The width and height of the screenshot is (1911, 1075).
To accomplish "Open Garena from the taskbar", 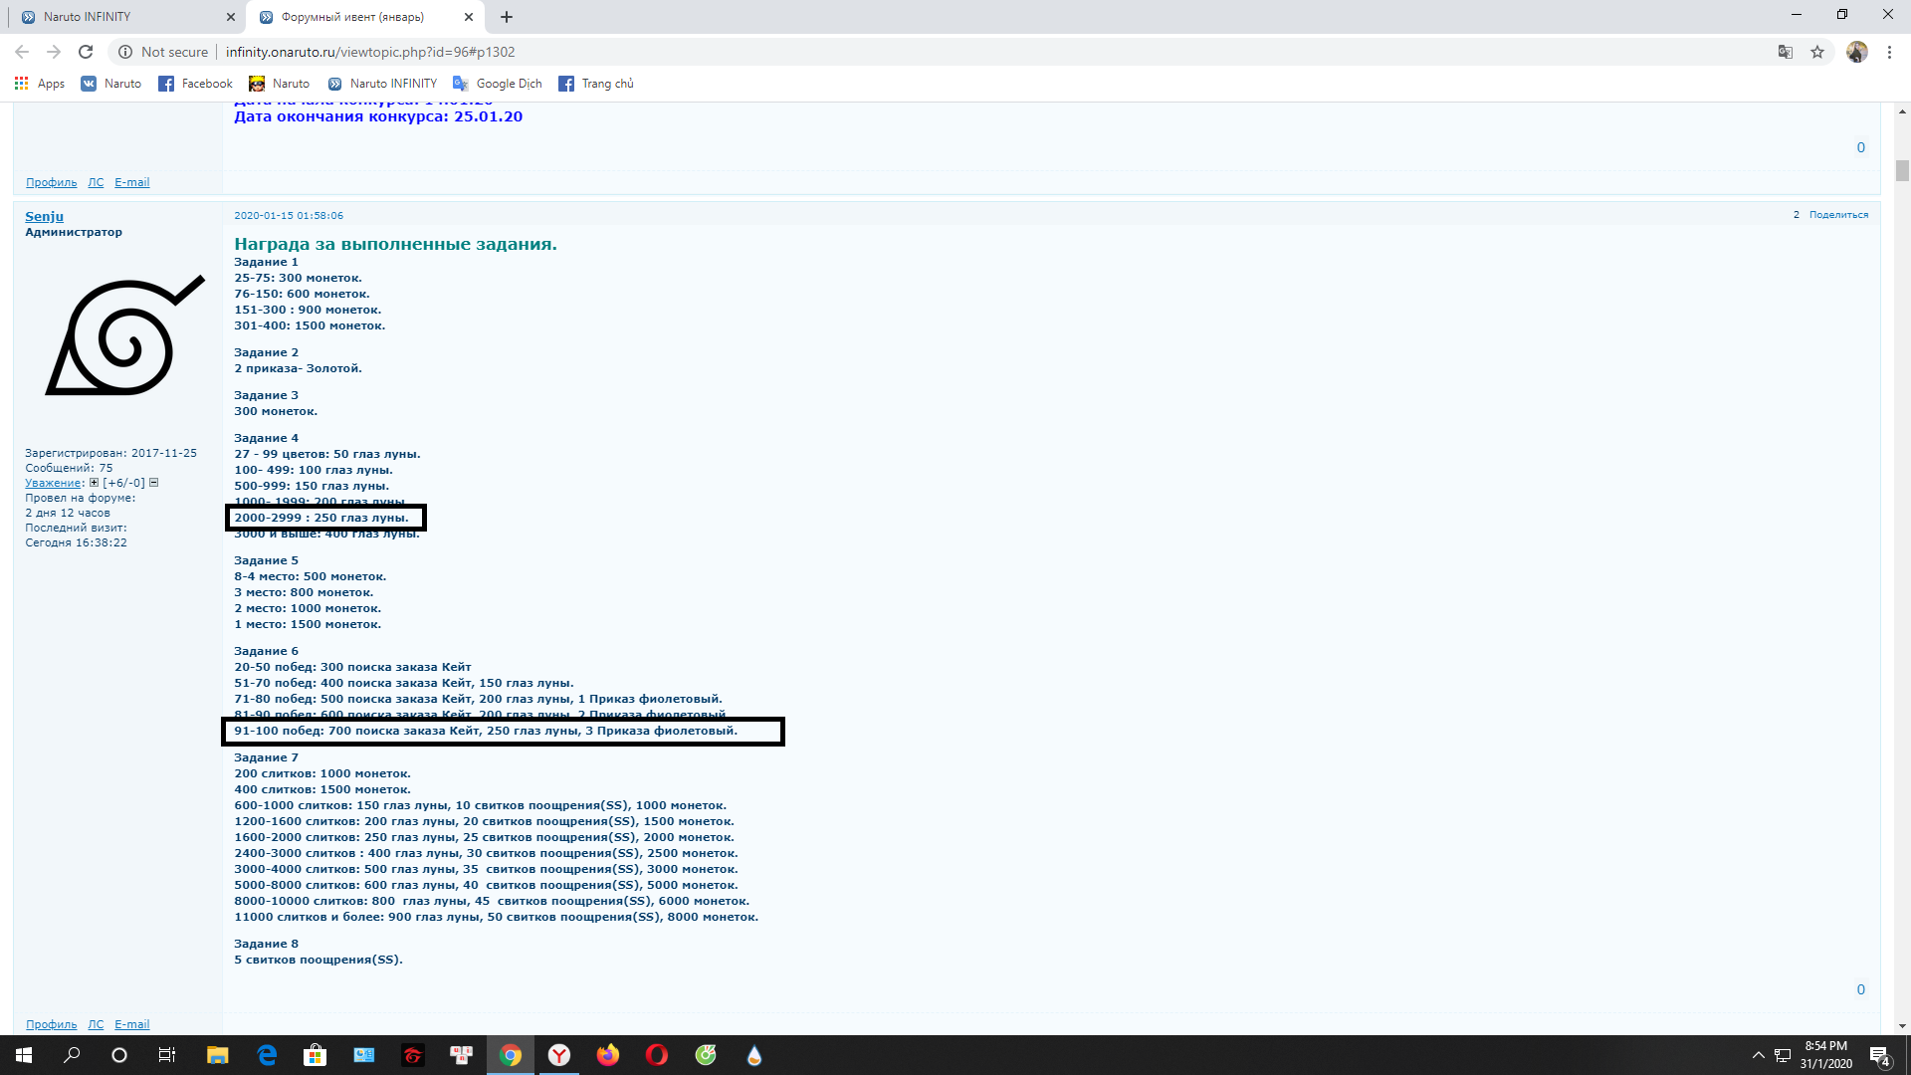I will point(413,1055).
